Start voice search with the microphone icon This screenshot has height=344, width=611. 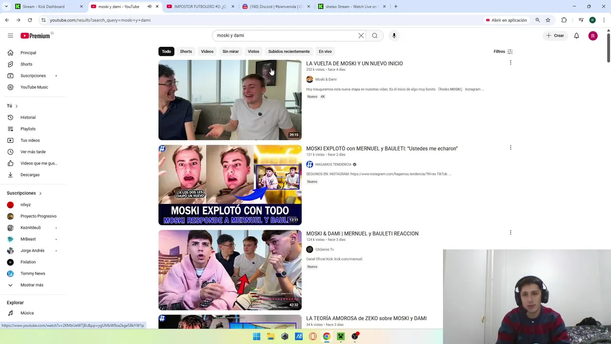[394, 35]
